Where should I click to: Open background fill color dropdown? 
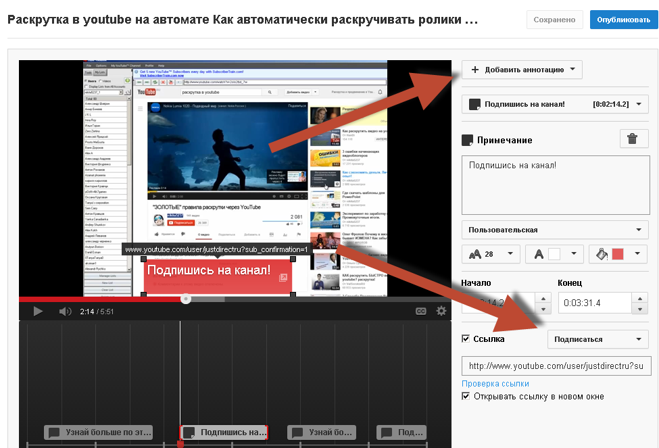618,254
